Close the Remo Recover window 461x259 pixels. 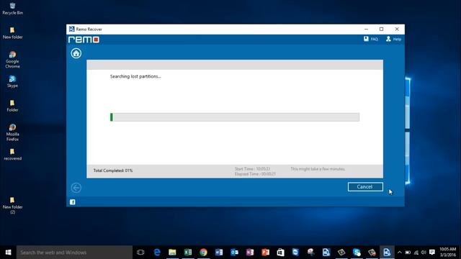click(397, 29)
